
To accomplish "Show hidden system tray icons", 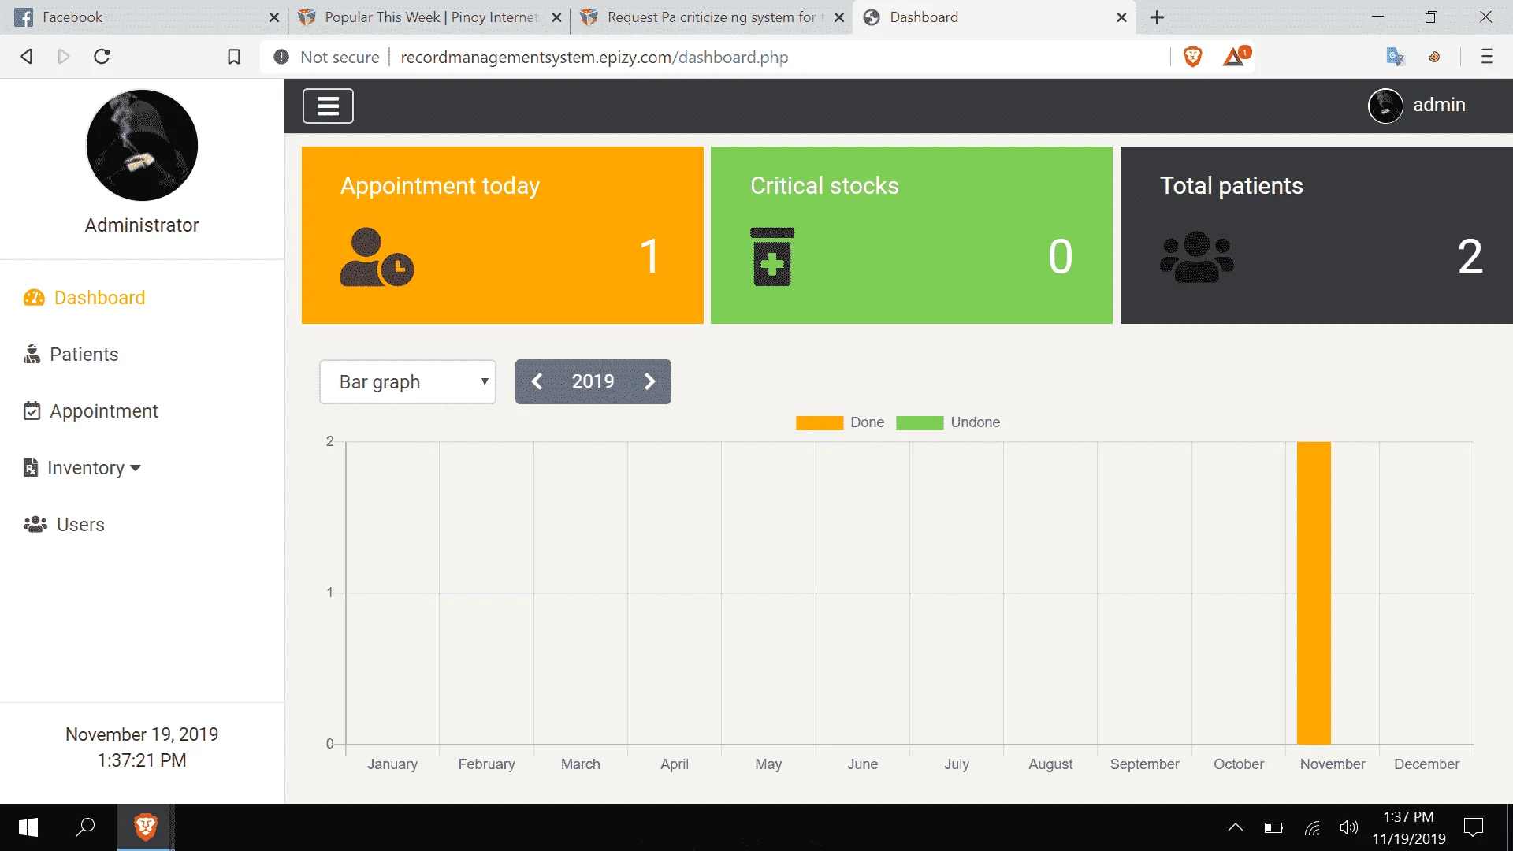I will click(1236, 827).
